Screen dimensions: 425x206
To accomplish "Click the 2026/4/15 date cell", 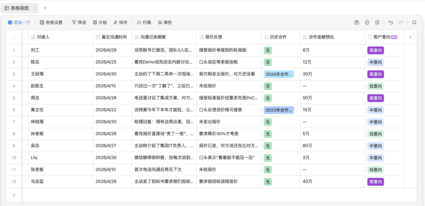I will point(113,86).
